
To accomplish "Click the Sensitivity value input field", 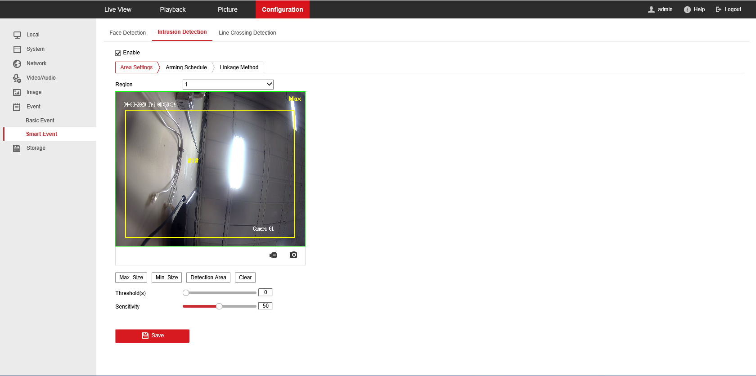I will coord(265,306).
